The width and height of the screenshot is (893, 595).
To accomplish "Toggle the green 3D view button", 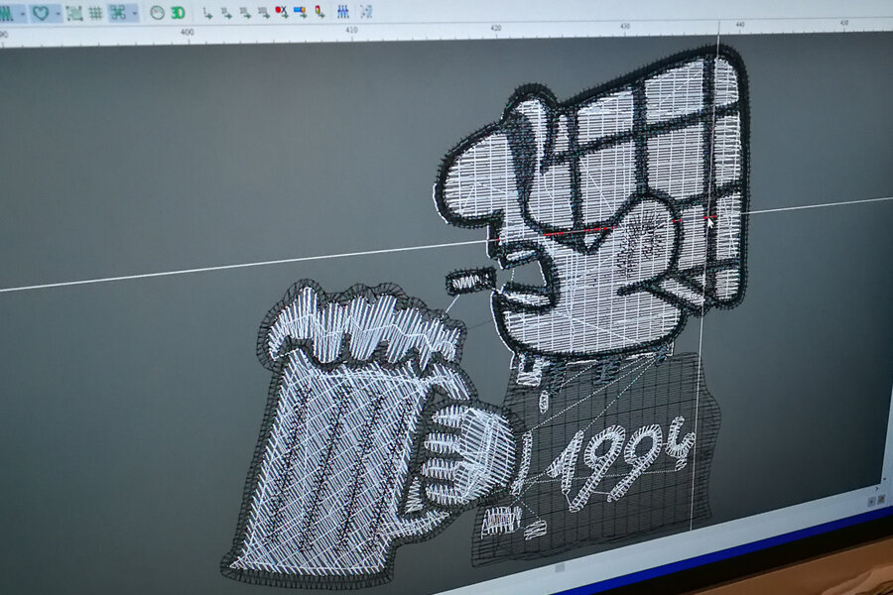I will [x=178, y=13].
